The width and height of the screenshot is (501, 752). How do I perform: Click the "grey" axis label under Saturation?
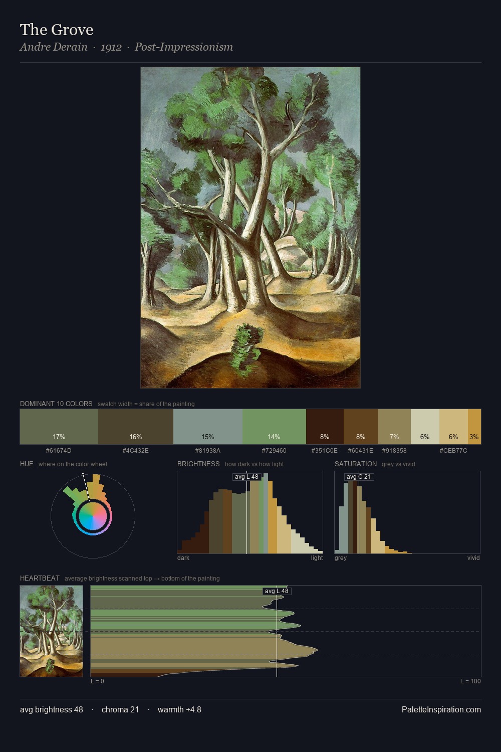pyautogui.click(x=341, y=558)
